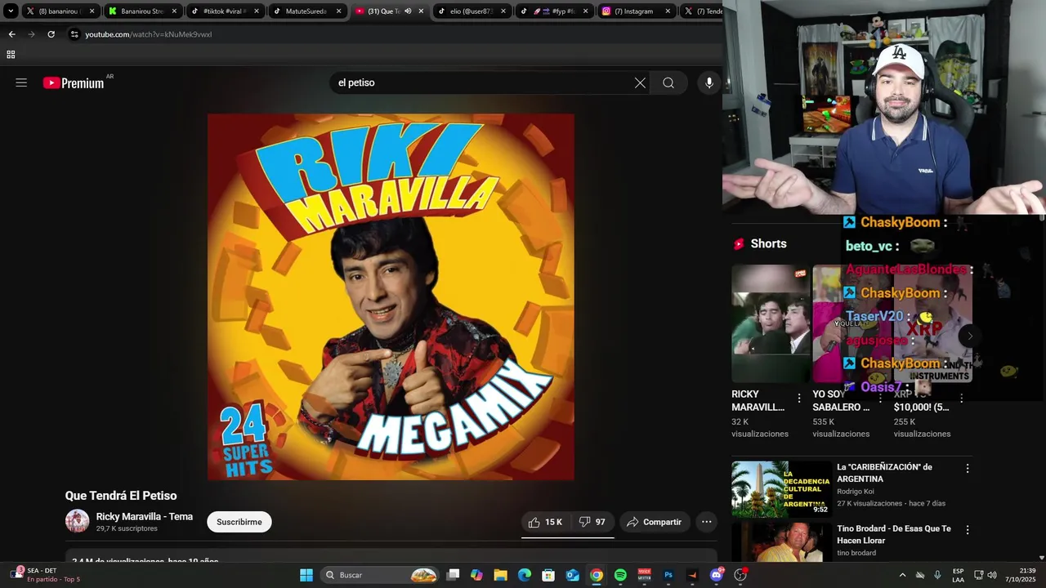Open La CARIBEÑIZACIÓN video thumbnail

tap(781, 489)
